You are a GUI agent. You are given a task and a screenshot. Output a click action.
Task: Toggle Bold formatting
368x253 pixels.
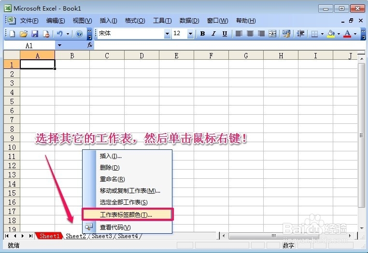202,34
